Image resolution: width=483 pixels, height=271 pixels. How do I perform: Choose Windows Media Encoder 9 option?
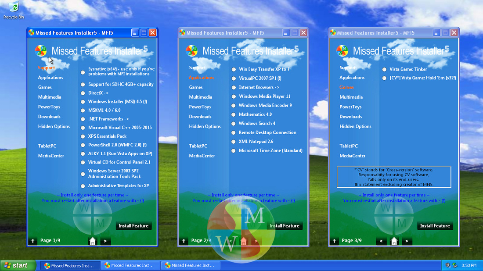(234, 106)
